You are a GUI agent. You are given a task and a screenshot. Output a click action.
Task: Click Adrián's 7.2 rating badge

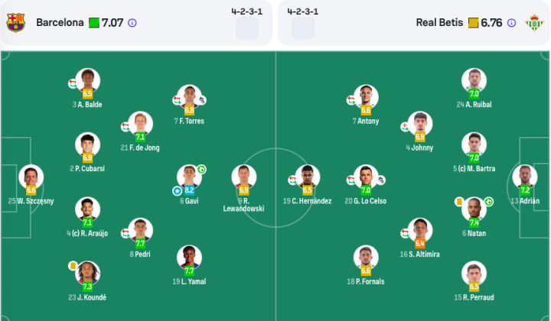click(x=525, y=190)
